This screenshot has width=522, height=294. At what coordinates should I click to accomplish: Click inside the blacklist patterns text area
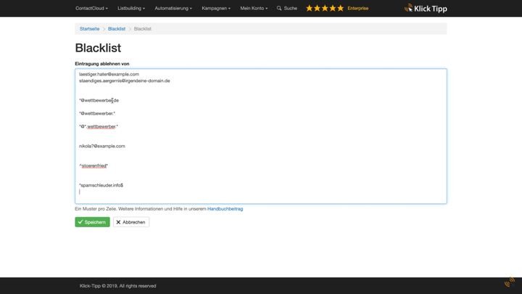(261, 136)
